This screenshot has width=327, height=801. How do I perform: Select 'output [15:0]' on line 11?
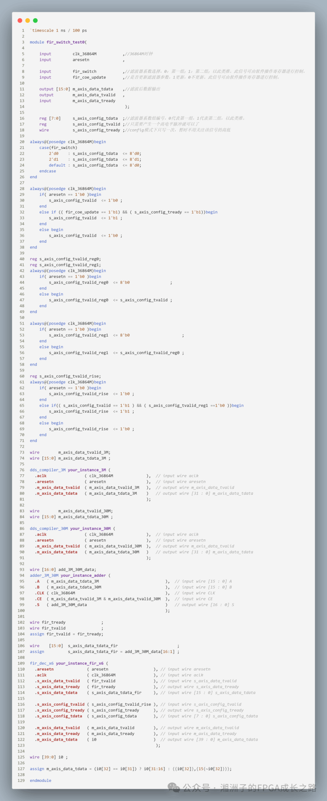(x=55, y=89)
